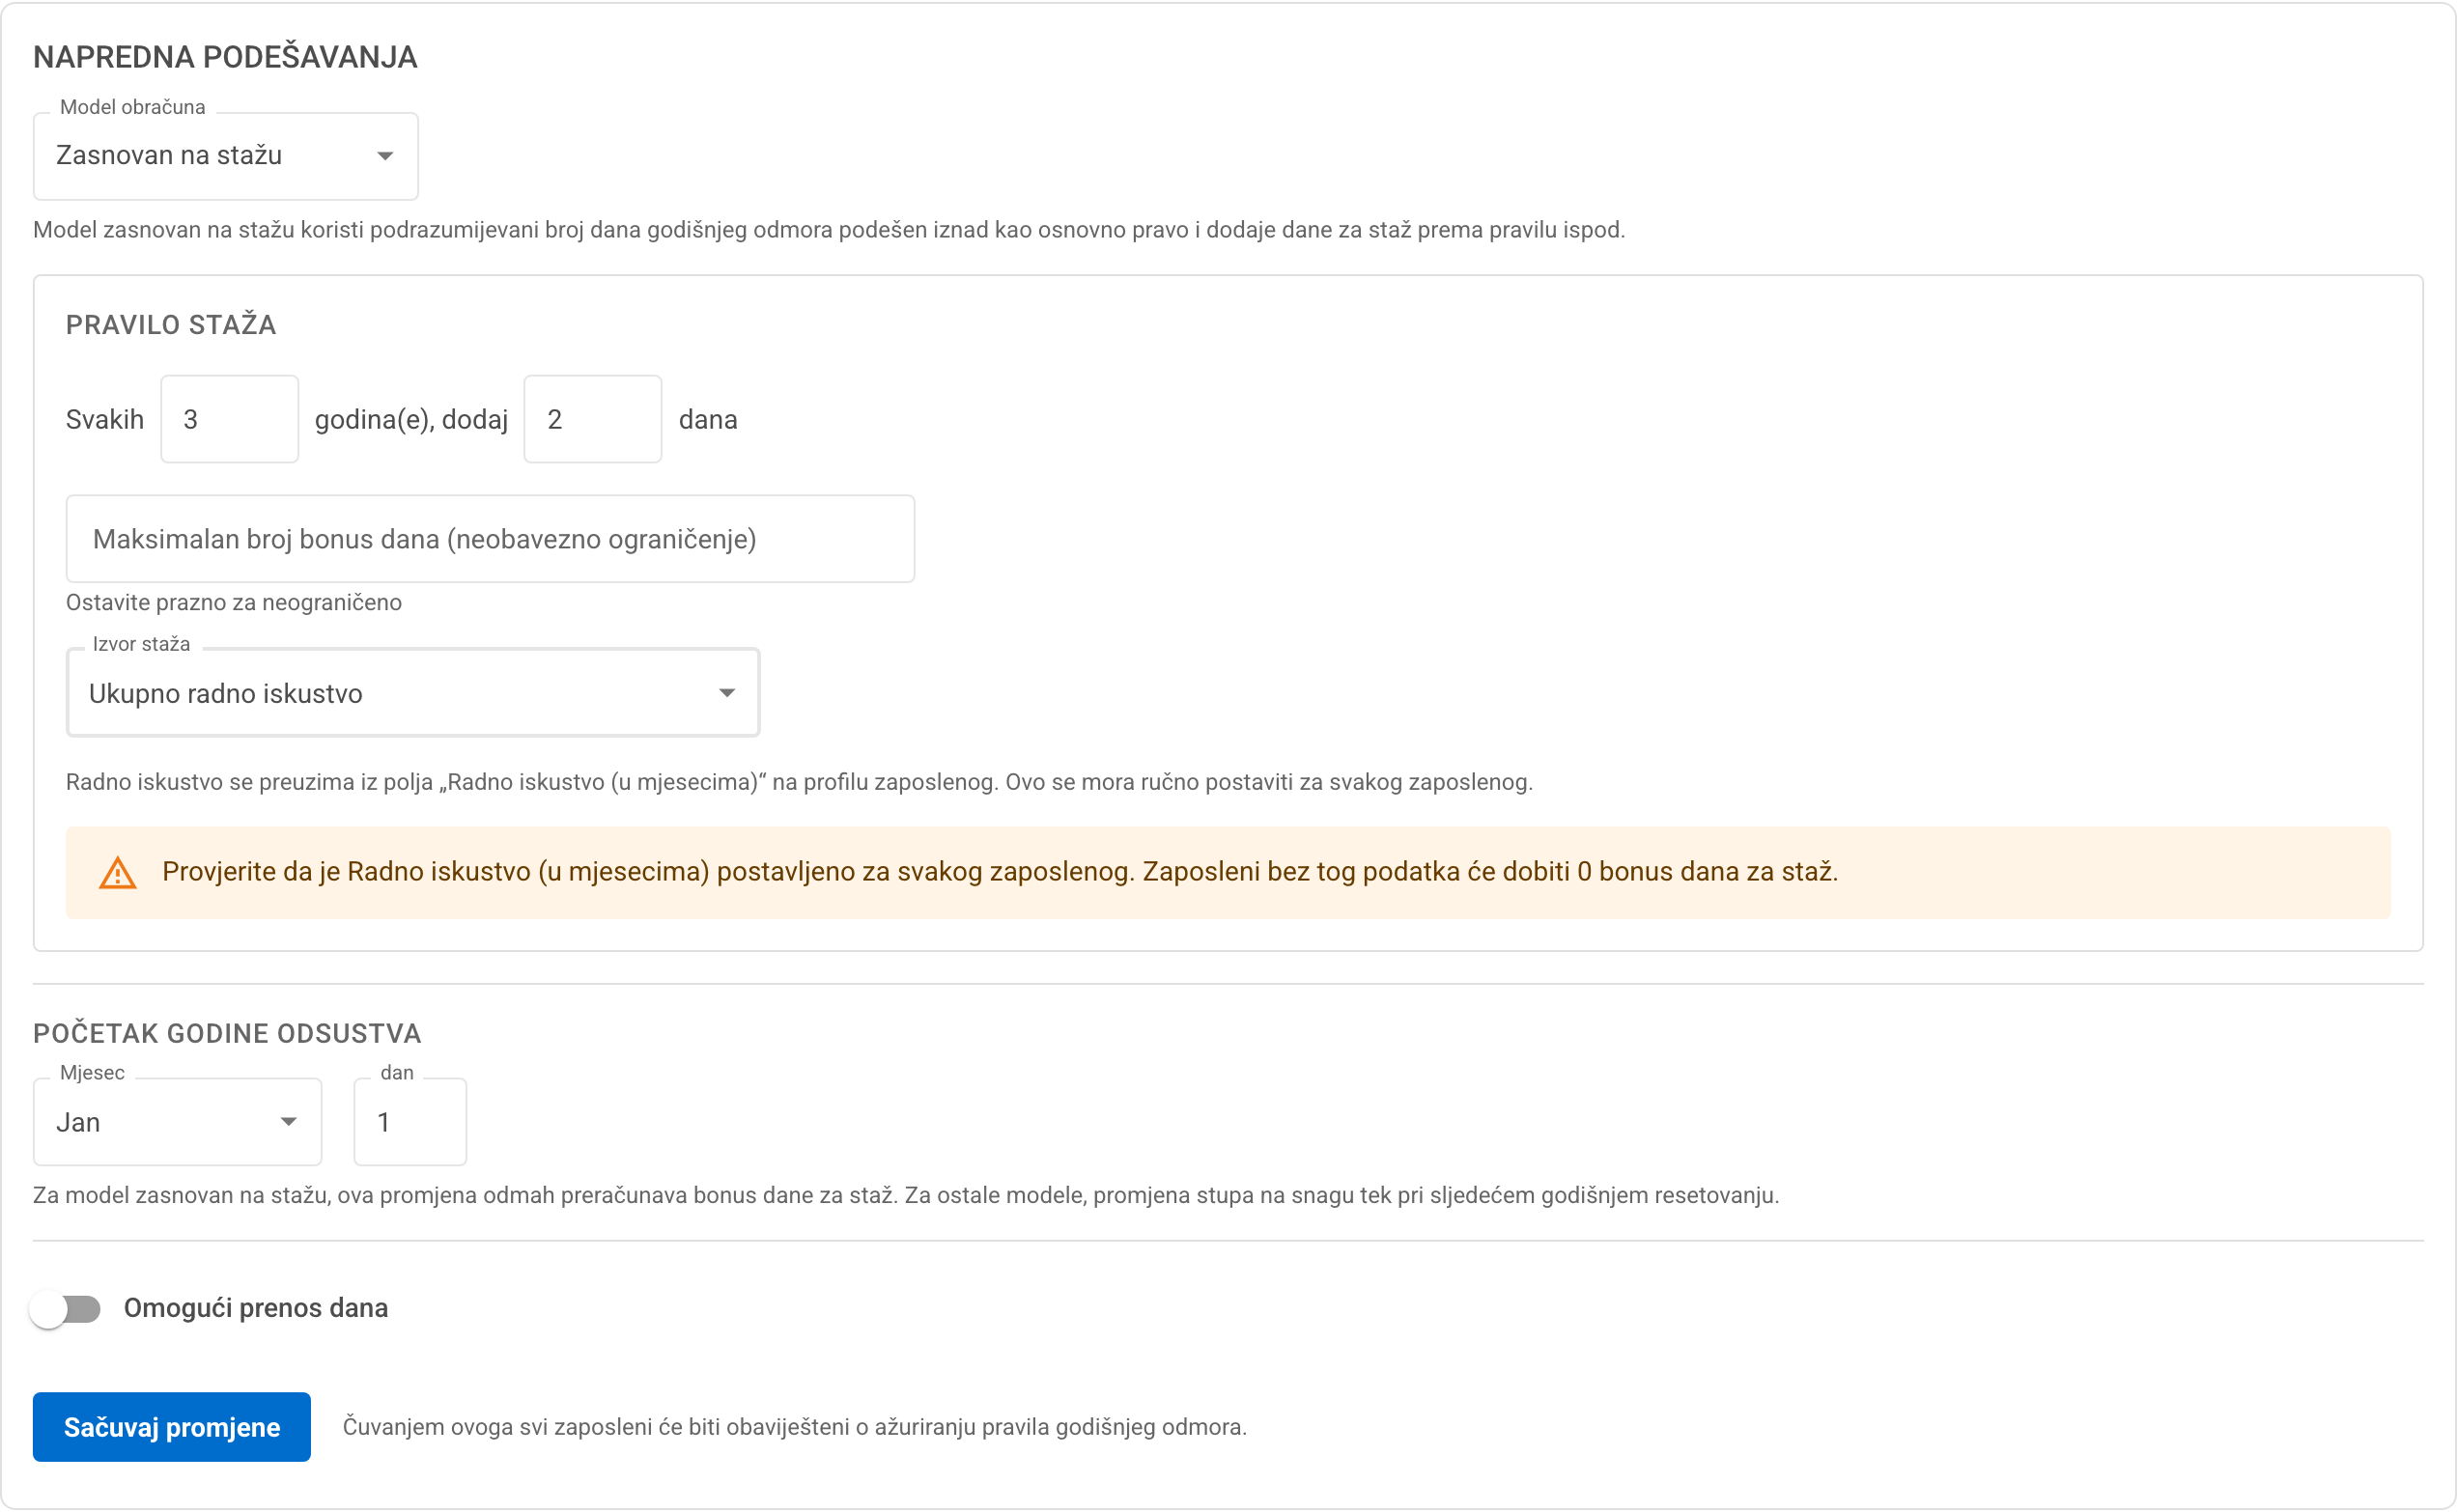The image size is (2457, 1512).
Task: Click the text 'Ostavite prazno za neograničeno'
Action: pos(234,603)
